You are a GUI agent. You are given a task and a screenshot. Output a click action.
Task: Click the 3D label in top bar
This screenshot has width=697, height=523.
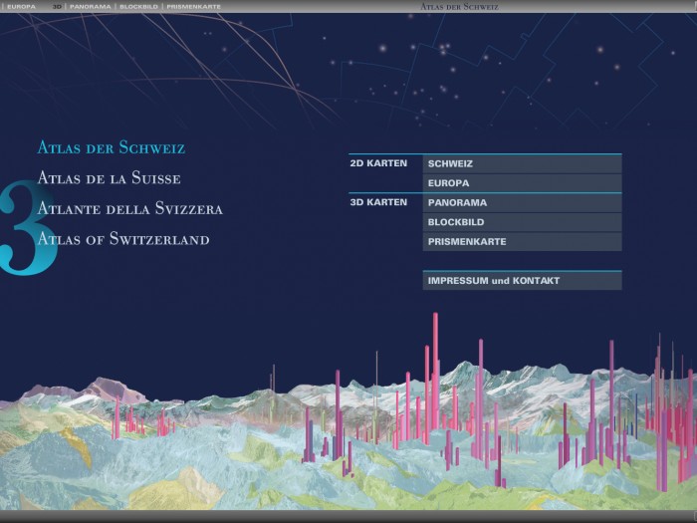(x=57, y=7)
